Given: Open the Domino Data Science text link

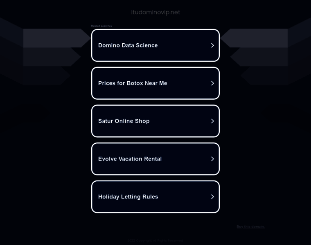Looking at the screenshot, I should click(128, 45).
